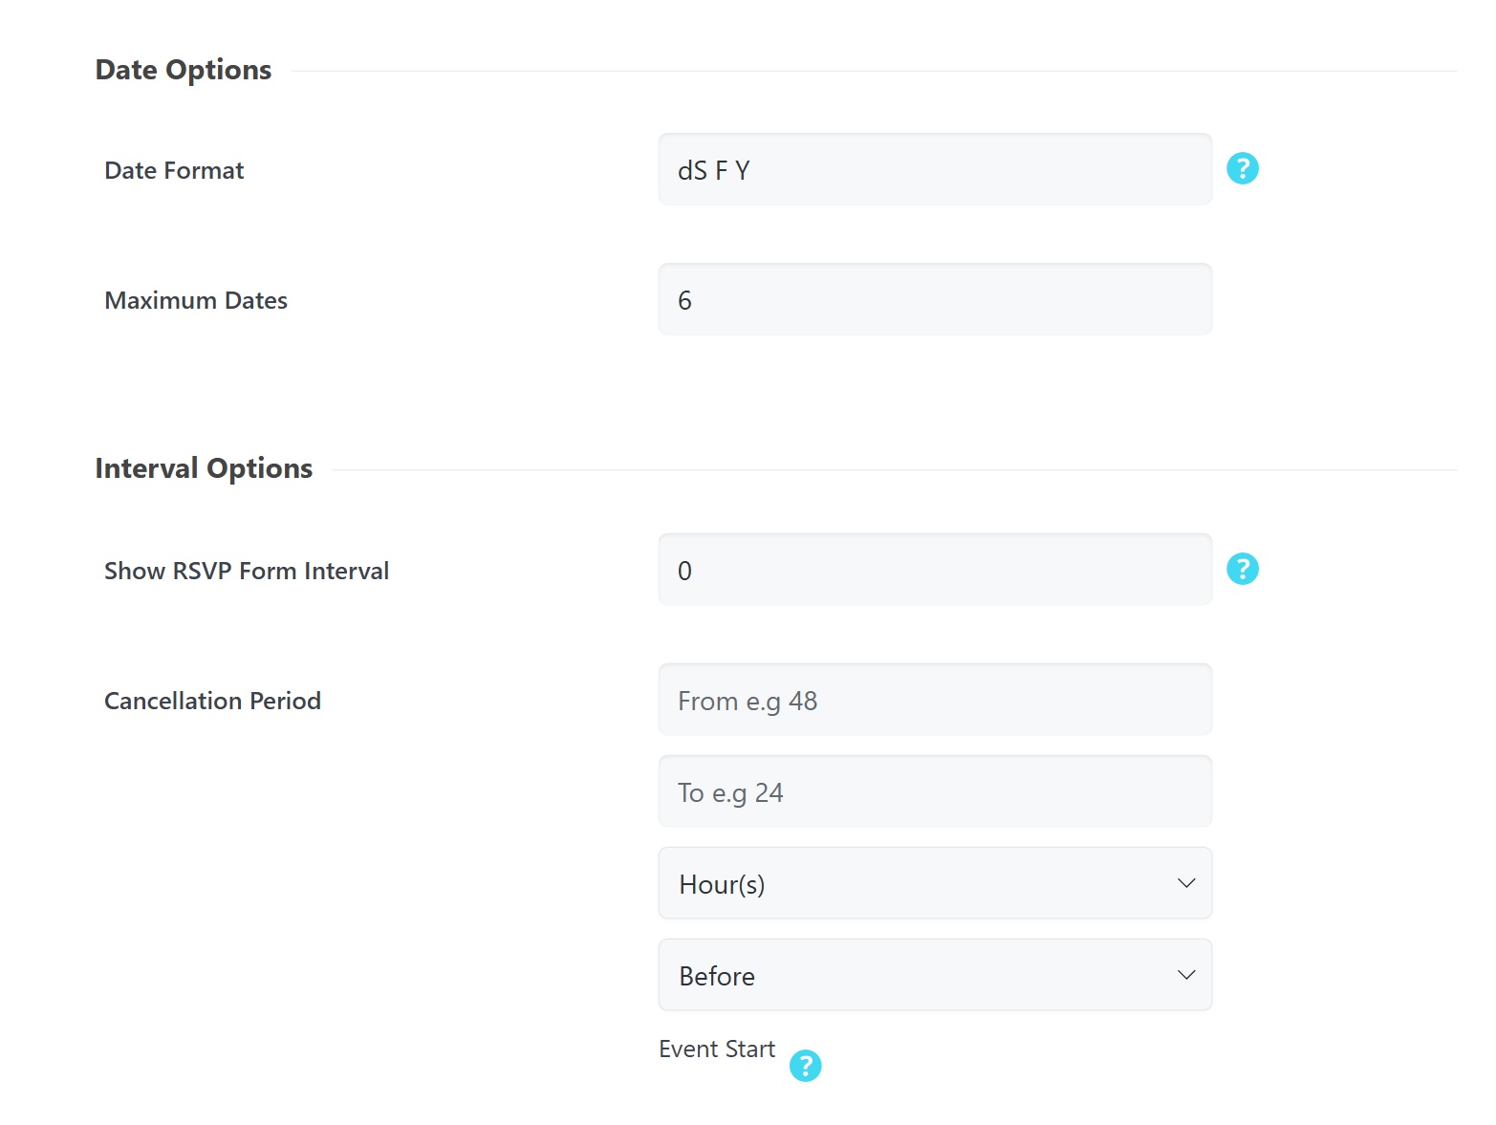
Task: Focus the "To e.g 24" field
Action: click(934, 792)
